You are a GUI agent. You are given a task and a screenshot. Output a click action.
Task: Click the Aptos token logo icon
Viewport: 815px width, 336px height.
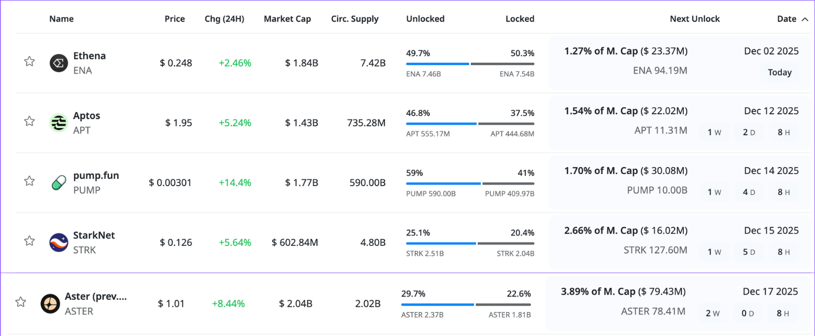tap(59, 123)
